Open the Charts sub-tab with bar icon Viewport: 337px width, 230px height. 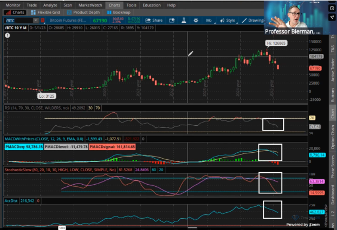click(x=15, y=12)
